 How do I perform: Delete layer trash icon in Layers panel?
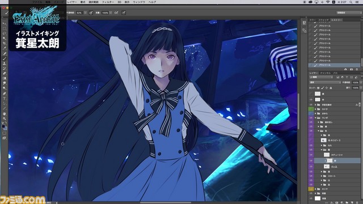coord(357,203)
